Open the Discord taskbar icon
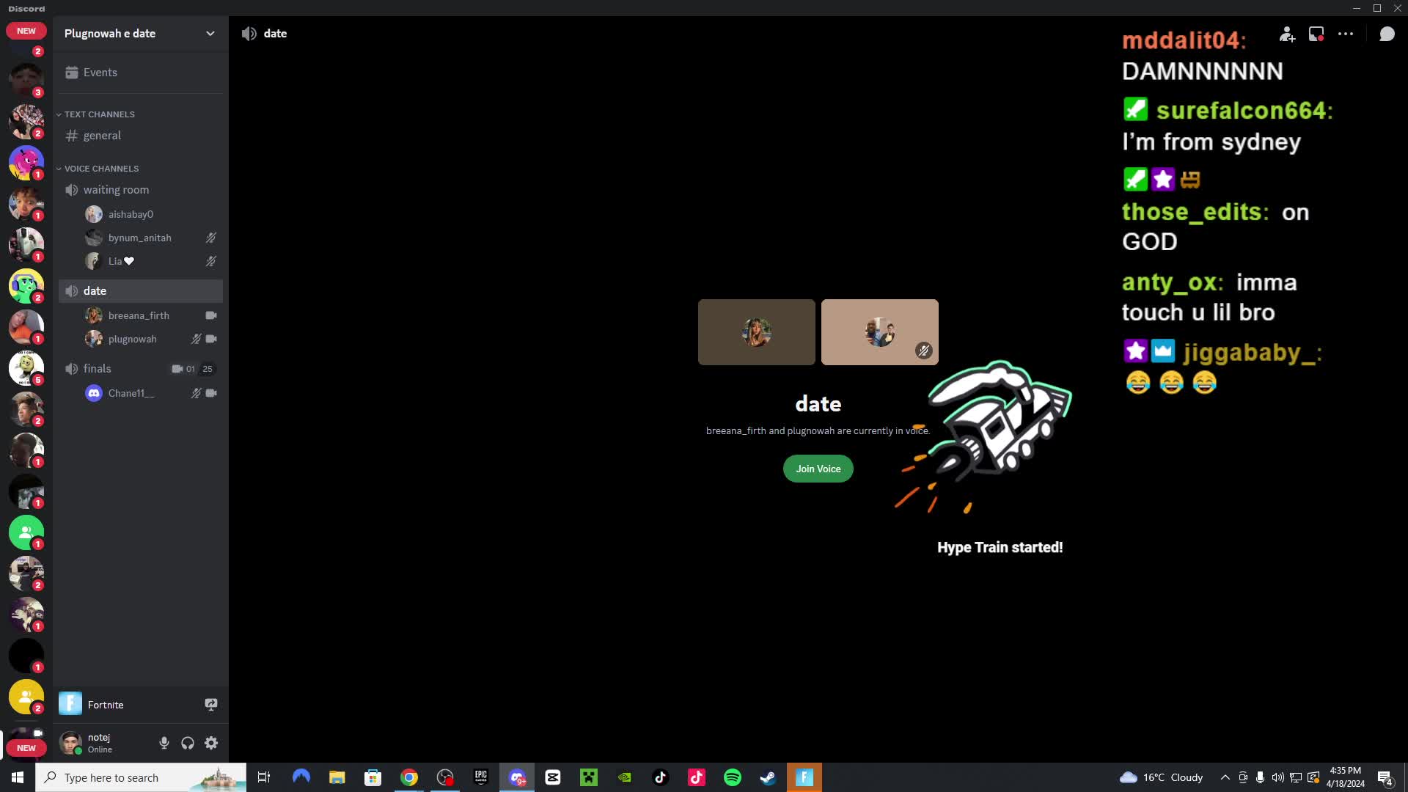Viewport: 1408px width, 792px height. click(517, 777)
